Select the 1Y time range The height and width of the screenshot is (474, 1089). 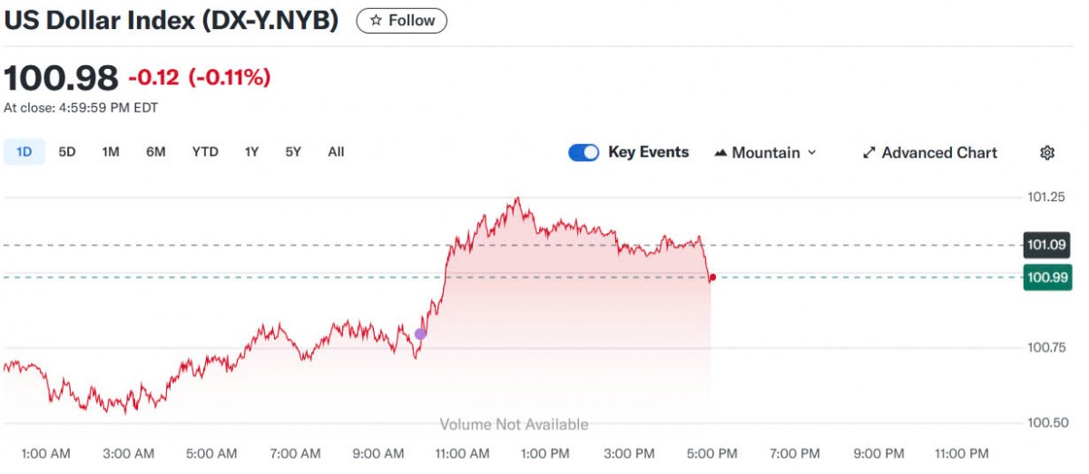coord(251,151)
